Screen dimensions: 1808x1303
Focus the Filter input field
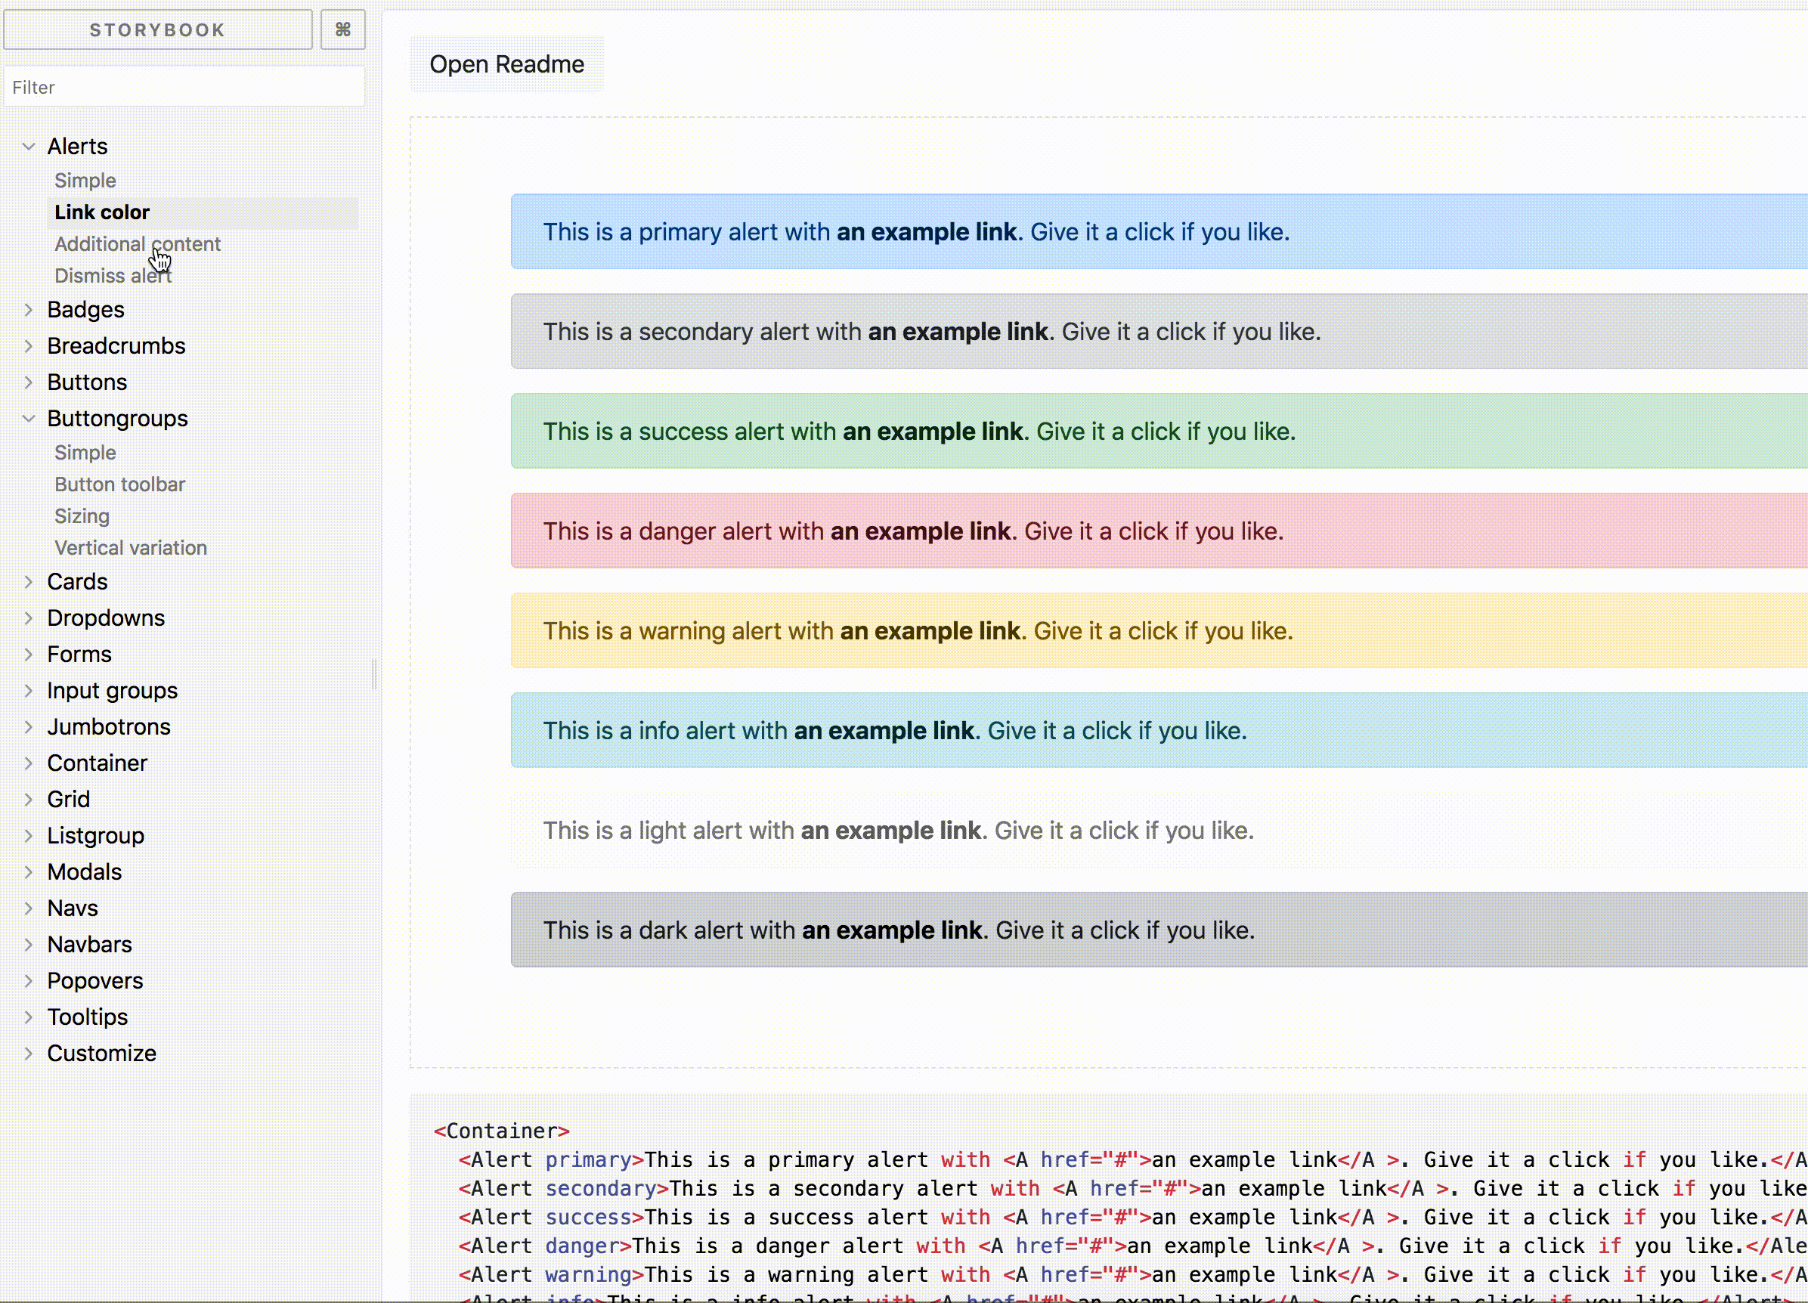[x=184, y=87]
